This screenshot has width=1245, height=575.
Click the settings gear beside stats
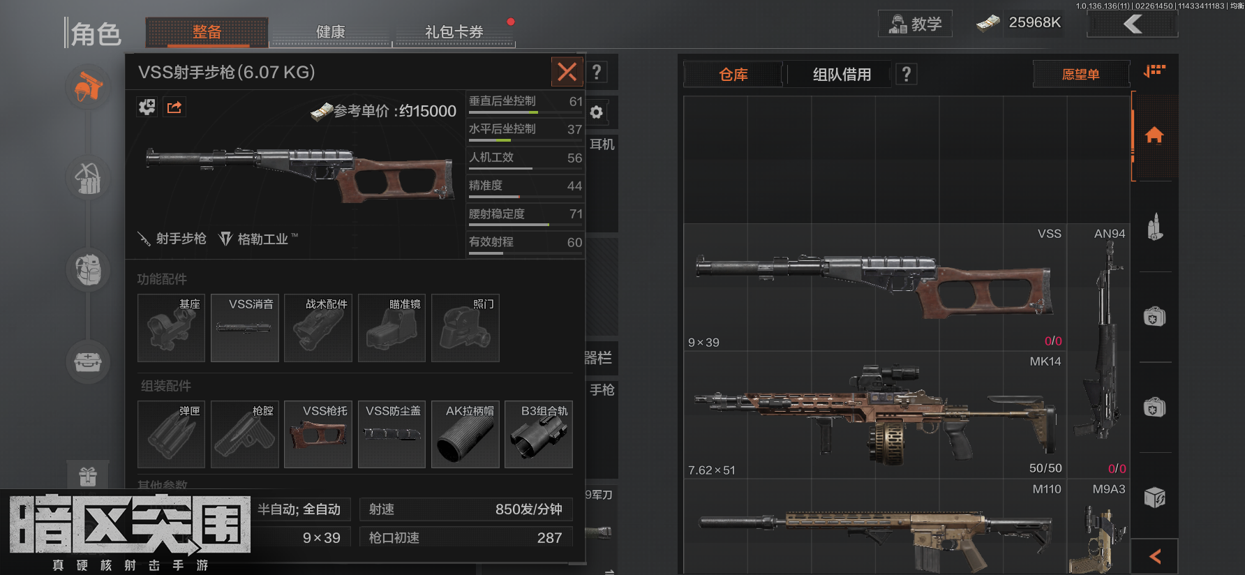click(x=597, y=112)
